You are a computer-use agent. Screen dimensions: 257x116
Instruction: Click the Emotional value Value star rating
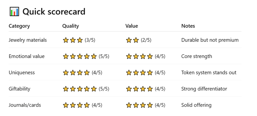coord(139,56)
